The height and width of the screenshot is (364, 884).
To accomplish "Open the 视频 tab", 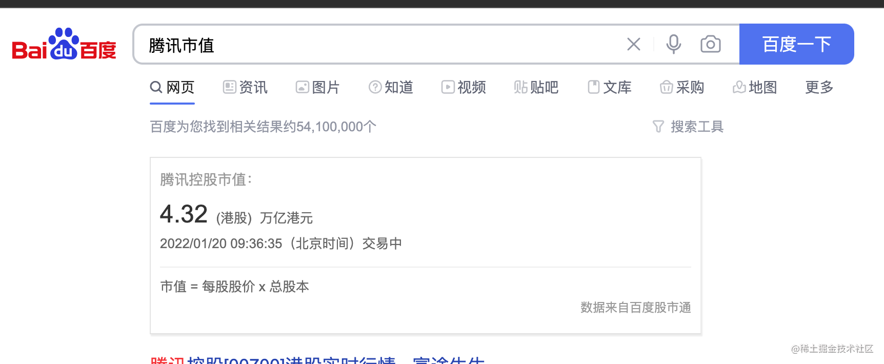I will [464, 88].
